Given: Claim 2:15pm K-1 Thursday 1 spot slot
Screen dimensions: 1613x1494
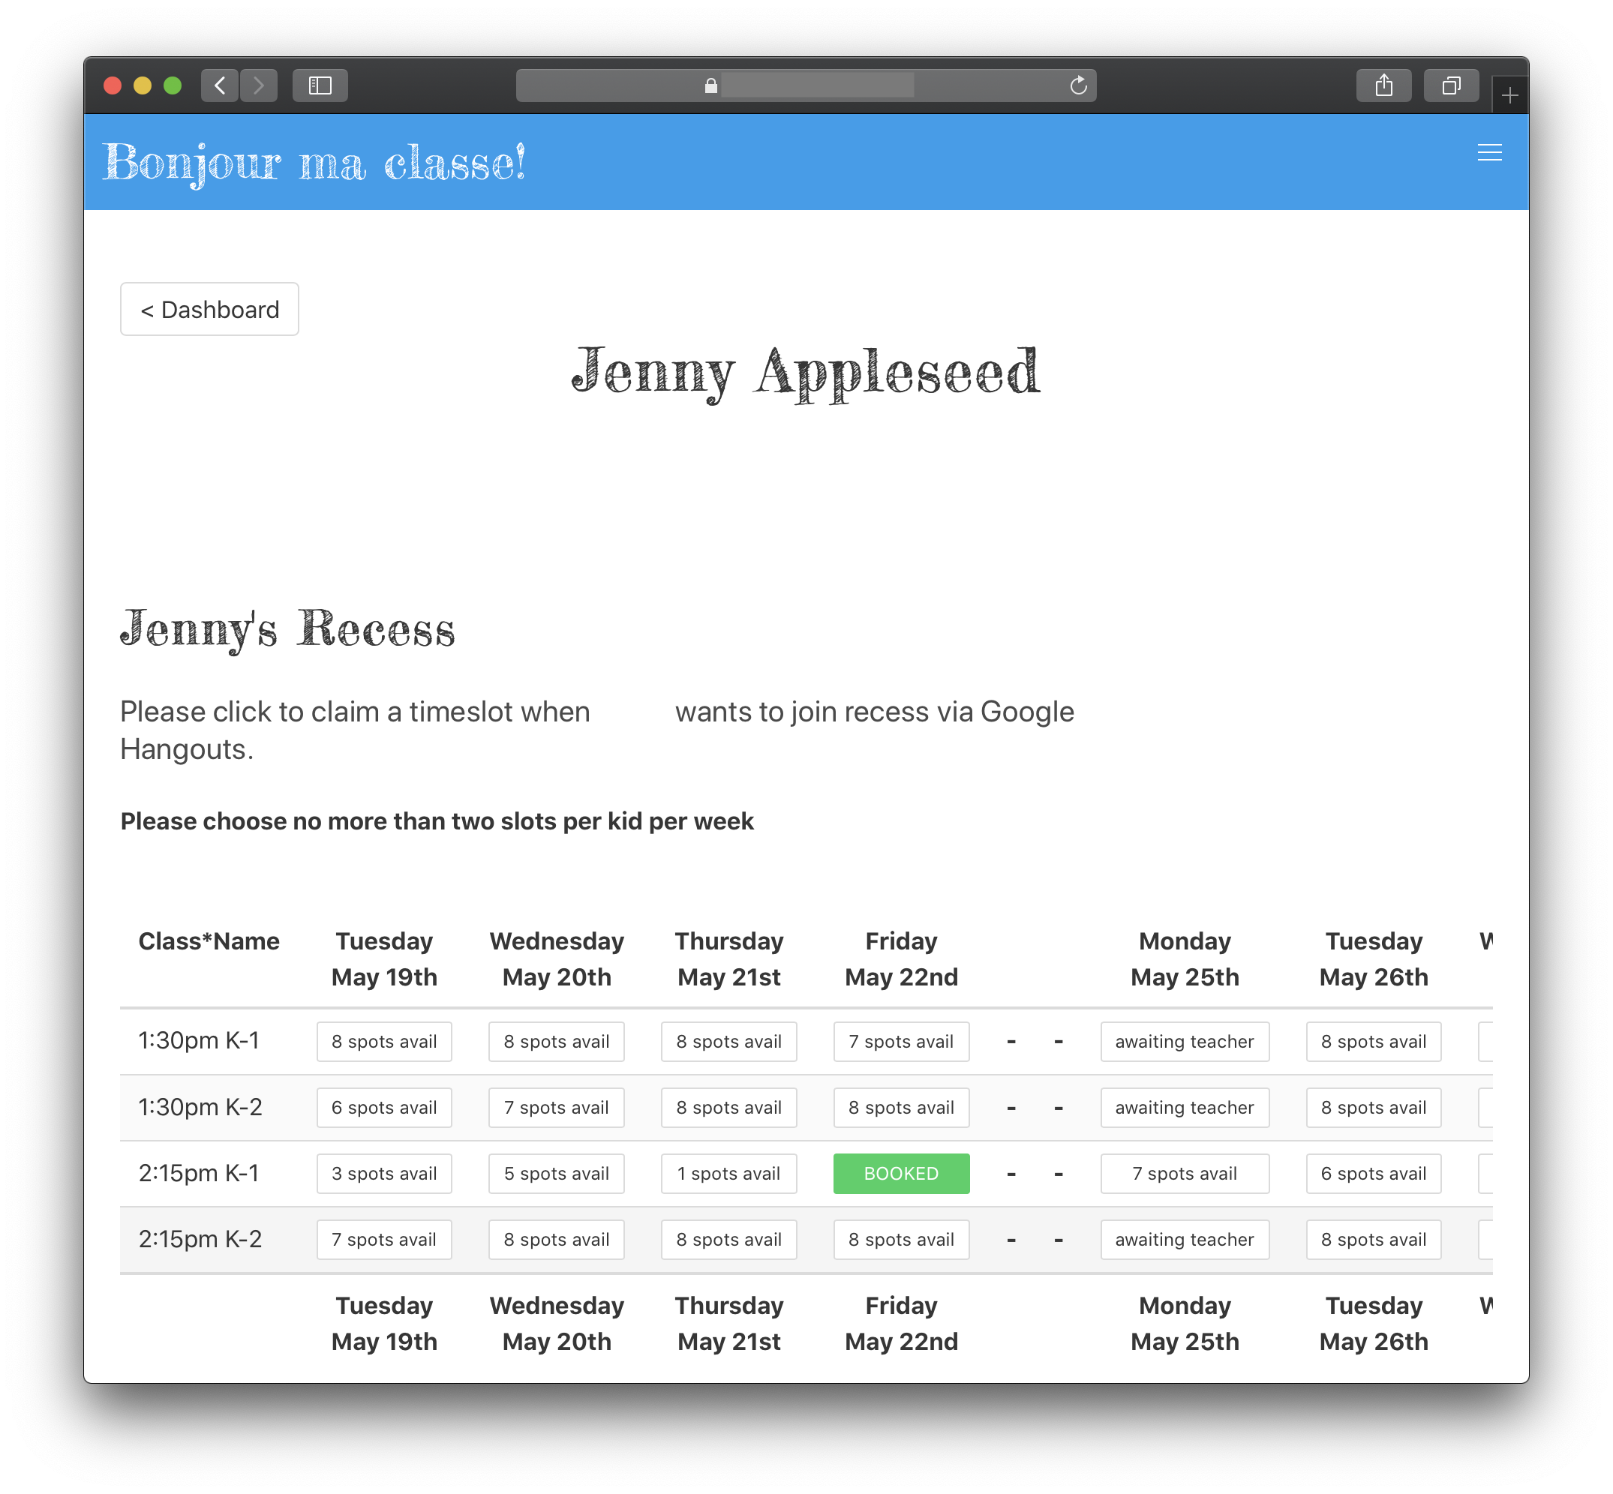Looking at the screenshot, I should click(x=728, y=1173).
